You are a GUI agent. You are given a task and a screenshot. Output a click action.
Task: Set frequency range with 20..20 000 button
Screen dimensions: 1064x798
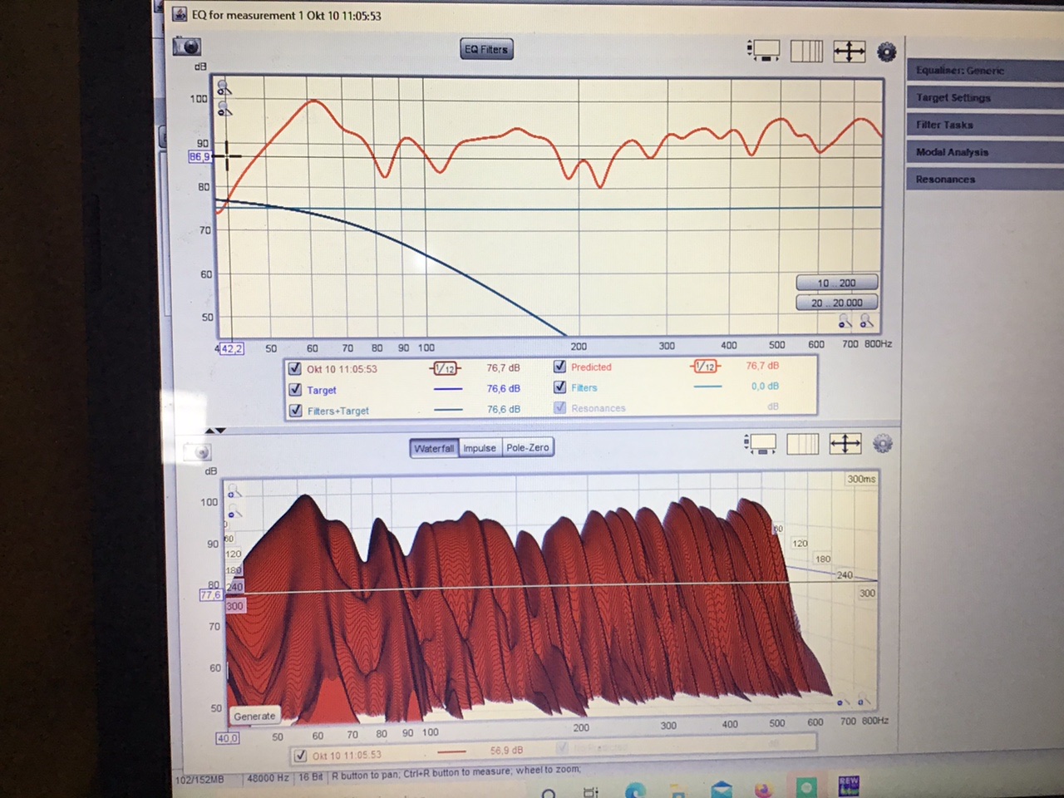836,303
